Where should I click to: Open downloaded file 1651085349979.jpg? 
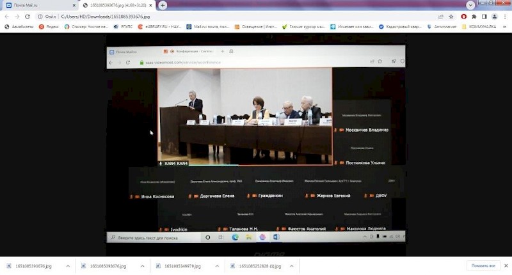point(182,265)
